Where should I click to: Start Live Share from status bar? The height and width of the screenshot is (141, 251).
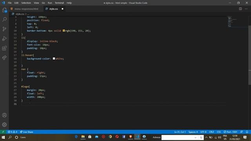tap(27, 132)
